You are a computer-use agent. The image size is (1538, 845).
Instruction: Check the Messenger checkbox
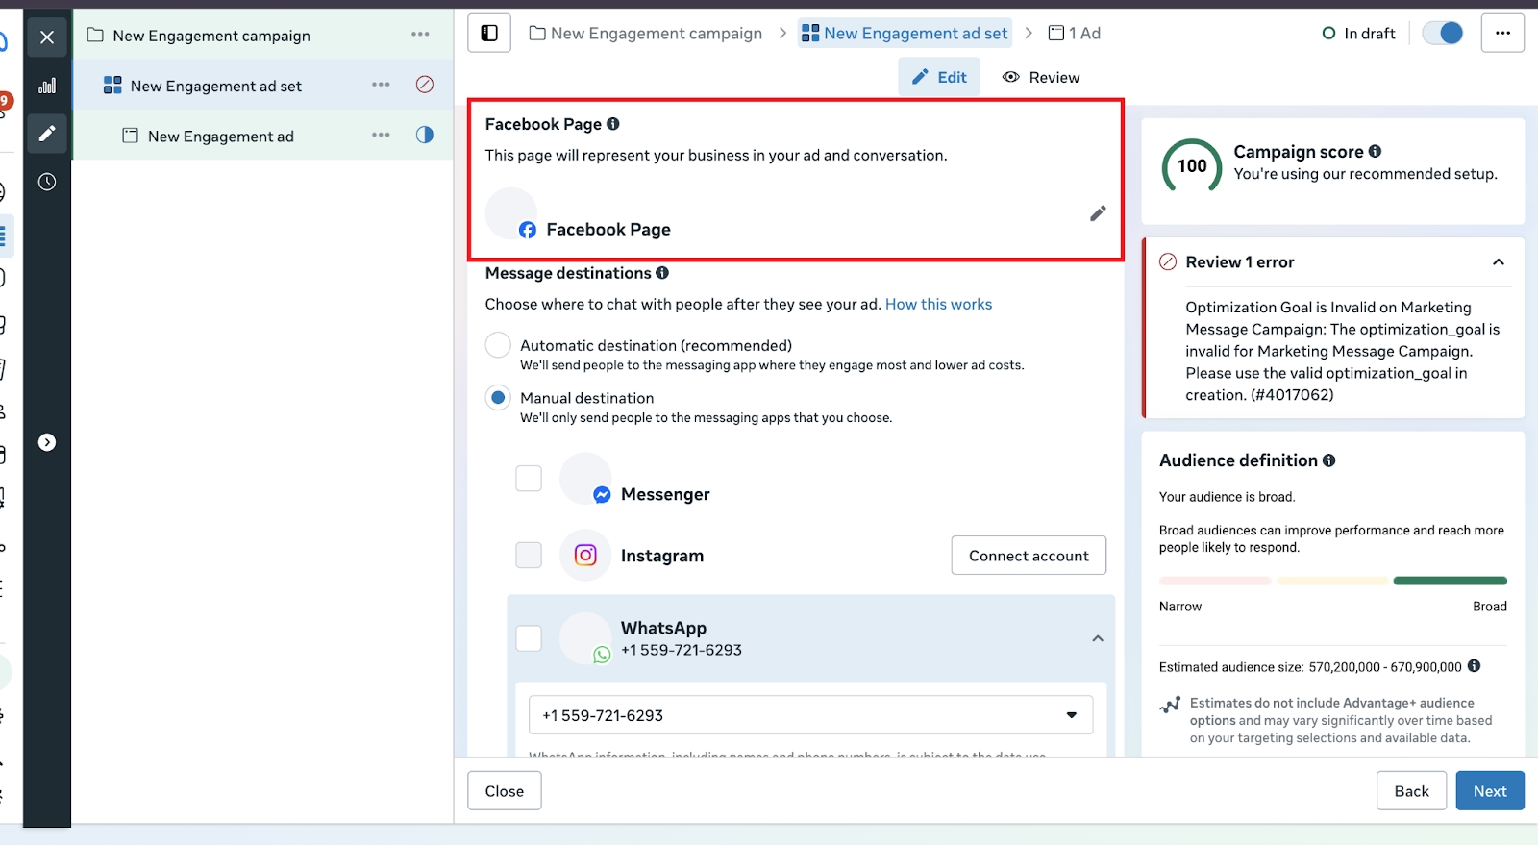pyautogui.click(x=529, y=478)
